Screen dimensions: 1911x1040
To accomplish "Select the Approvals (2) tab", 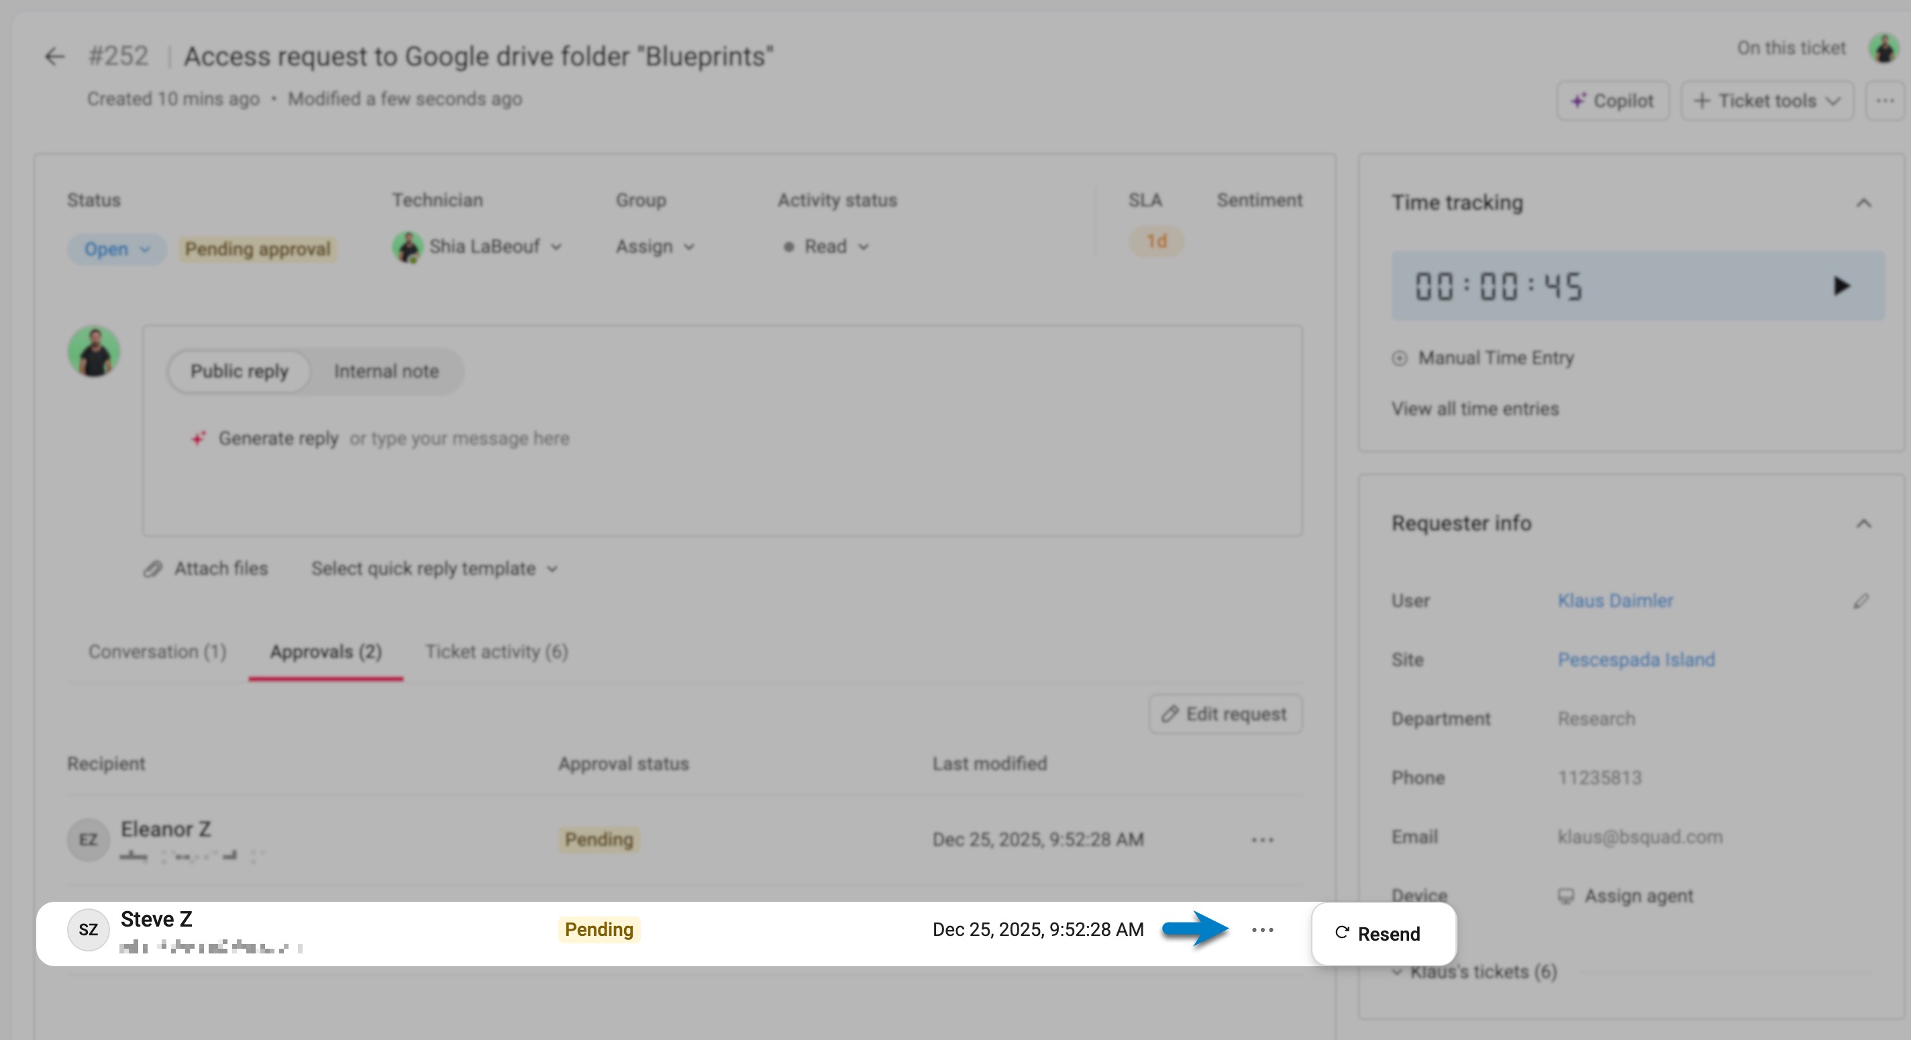I will [325, 652].
